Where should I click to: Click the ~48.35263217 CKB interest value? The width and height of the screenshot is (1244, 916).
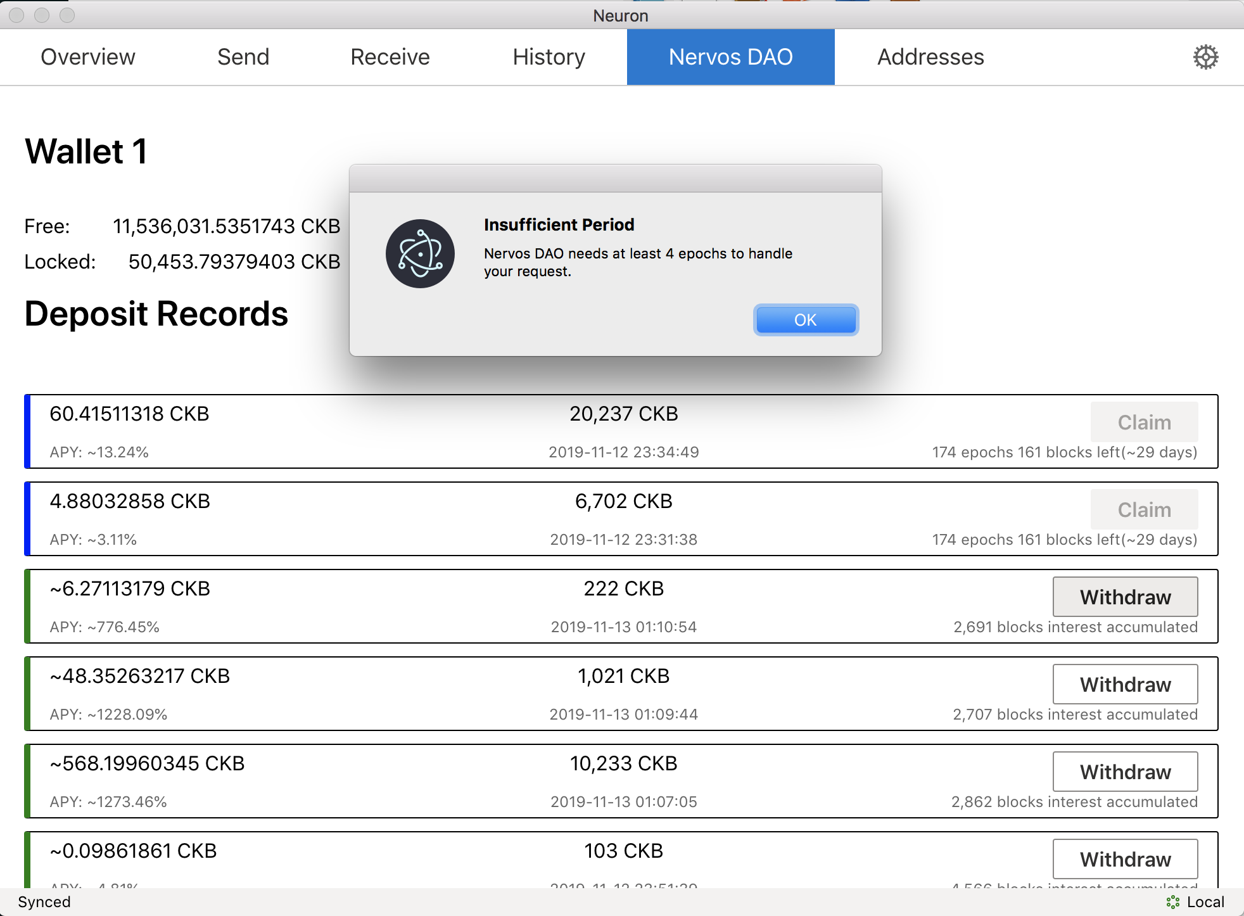click(140, 676)
